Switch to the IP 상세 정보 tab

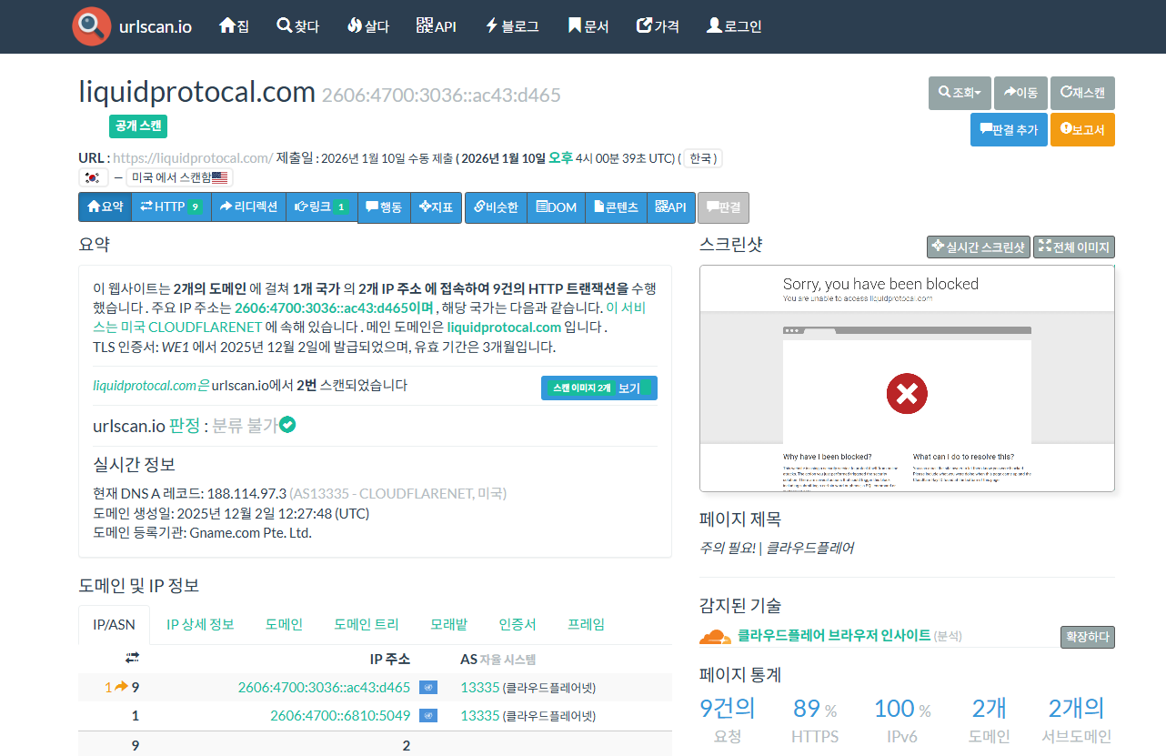click(200, 624)
